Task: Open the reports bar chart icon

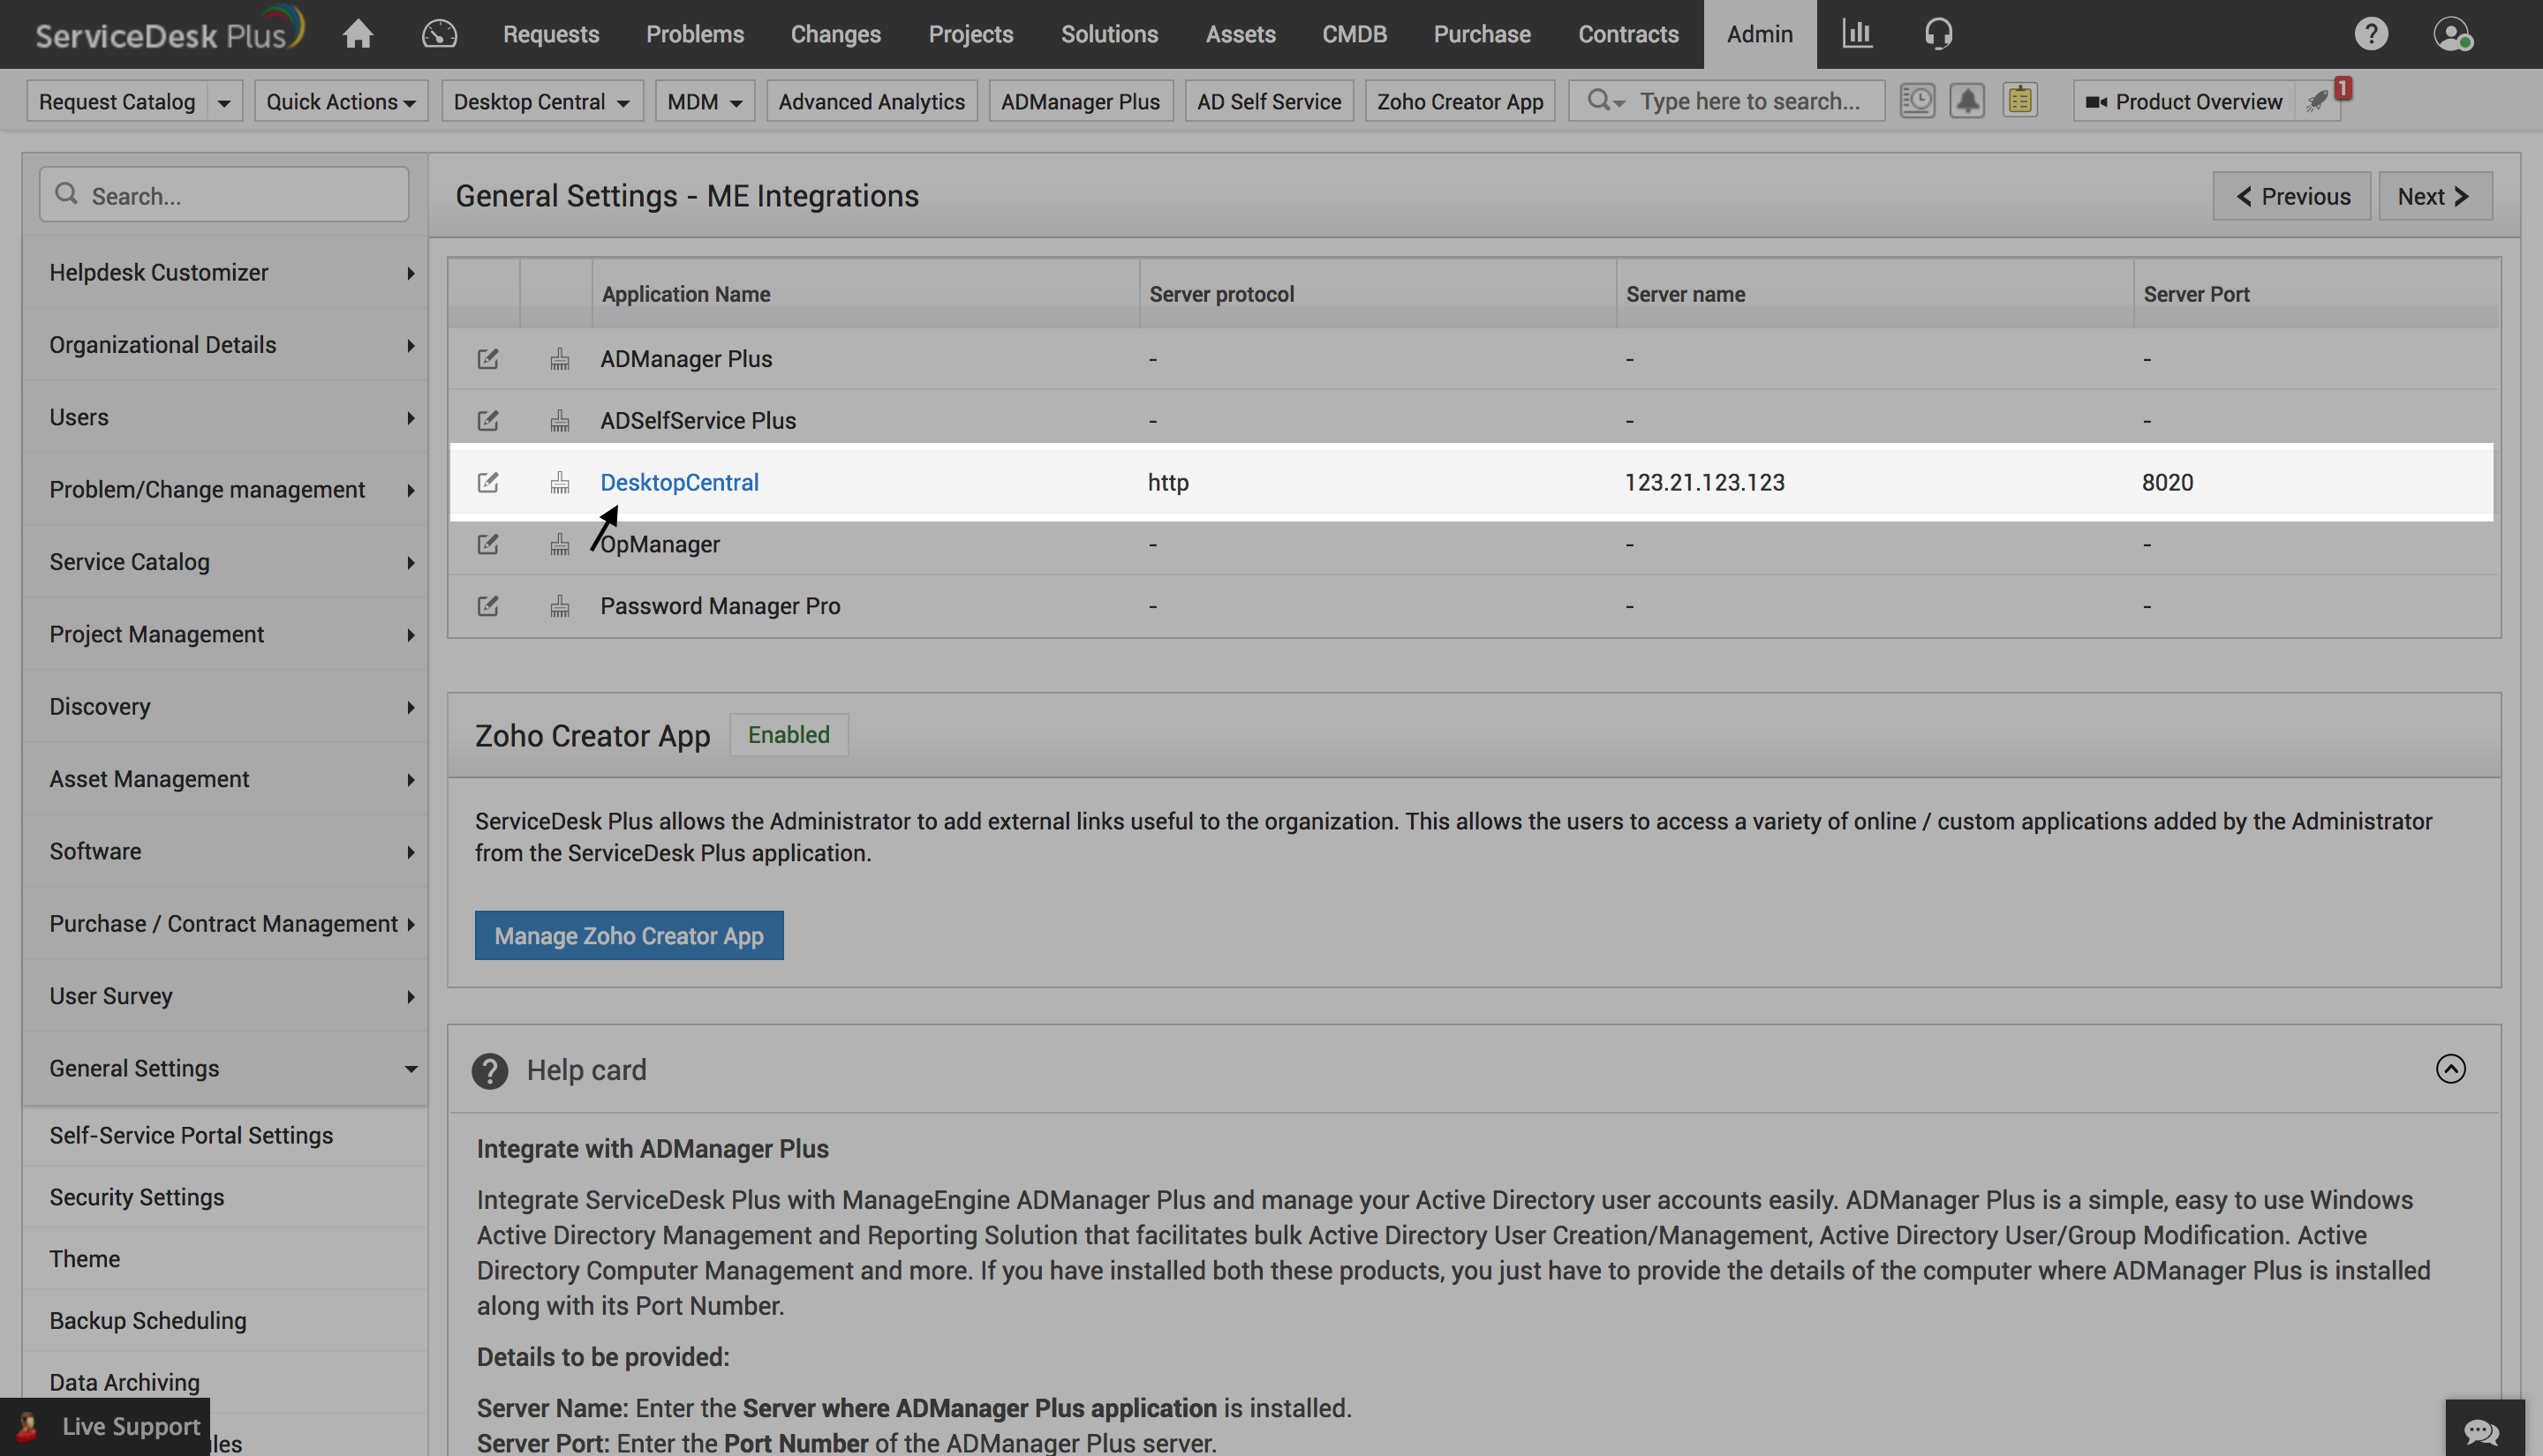Action: [x=1857, y=33]
